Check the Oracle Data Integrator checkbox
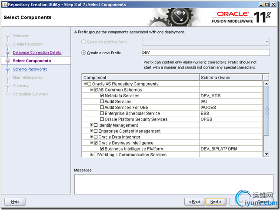Image resolution: width=280 pixels, height=210 pixels. [x=96, y=137]
